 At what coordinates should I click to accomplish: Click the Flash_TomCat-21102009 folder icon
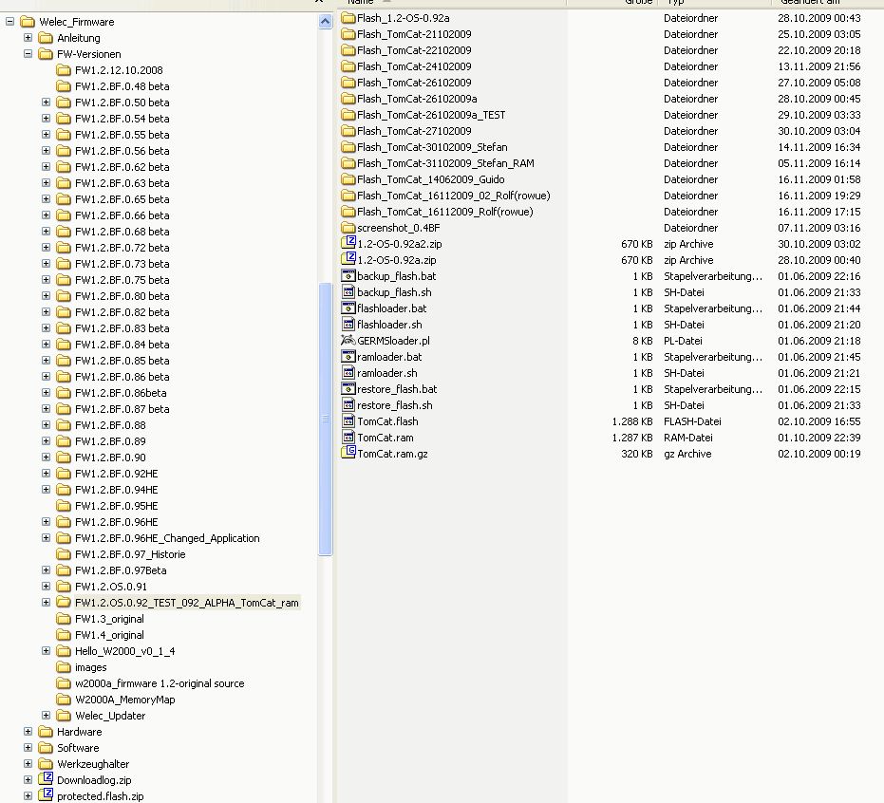pos(348,34)
